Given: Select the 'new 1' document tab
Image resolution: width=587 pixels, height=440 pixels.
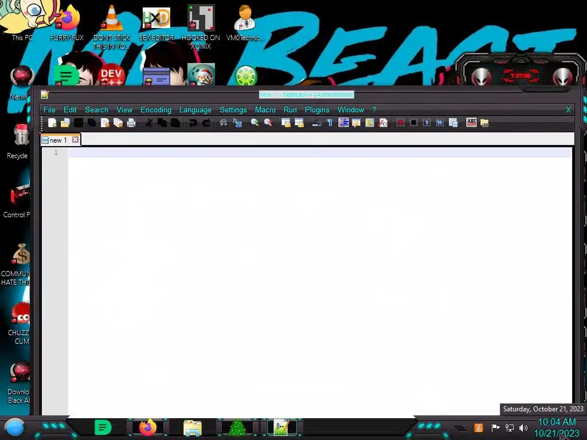Looking at the screenshot, I should pyautogui.click(x=58, y=140).
